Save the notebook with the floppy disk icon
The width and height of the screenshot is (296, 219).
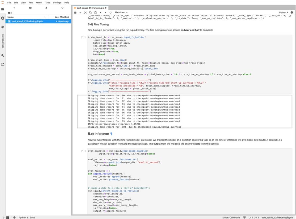tap(75, 13)
